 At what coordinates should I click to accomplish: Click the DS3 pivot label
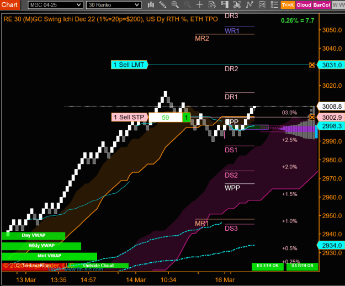pos(231,229)
